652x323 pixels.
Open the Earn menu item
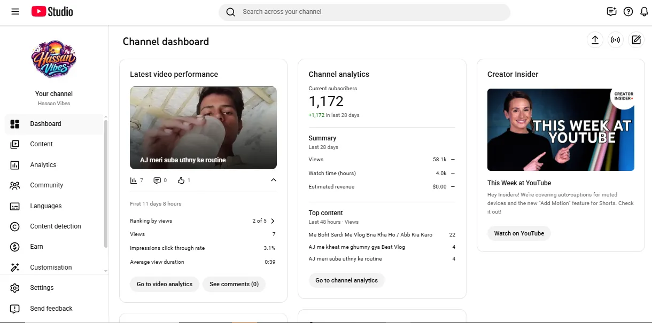pyautogui.click(x=54, y=247)
